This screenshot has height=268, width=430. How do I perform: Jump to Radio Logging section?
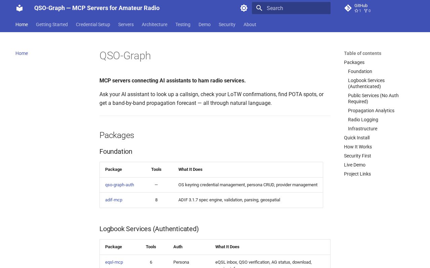point(363,120)
